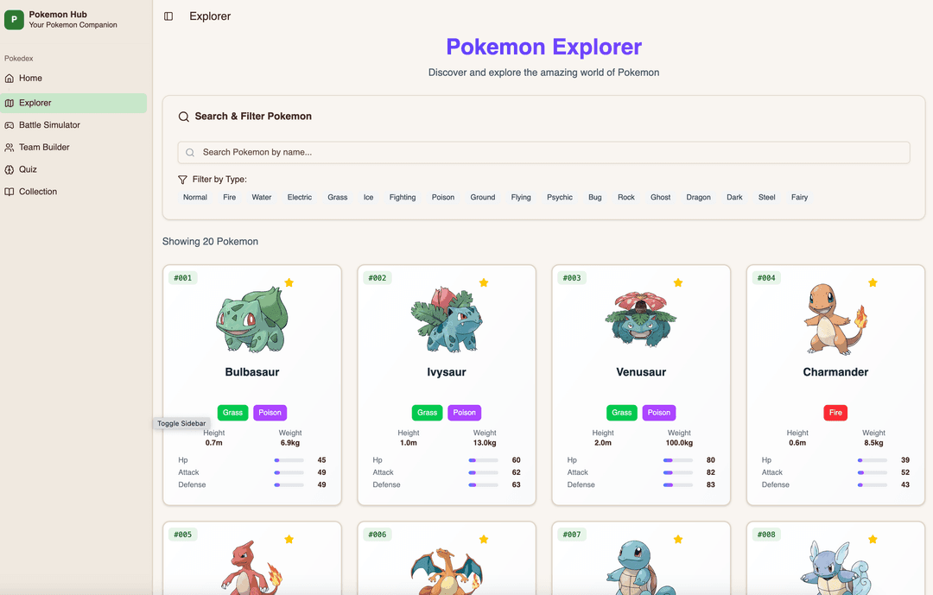Apply the Psychic type filter
This screenshot has height=595, width=933.
559,197
